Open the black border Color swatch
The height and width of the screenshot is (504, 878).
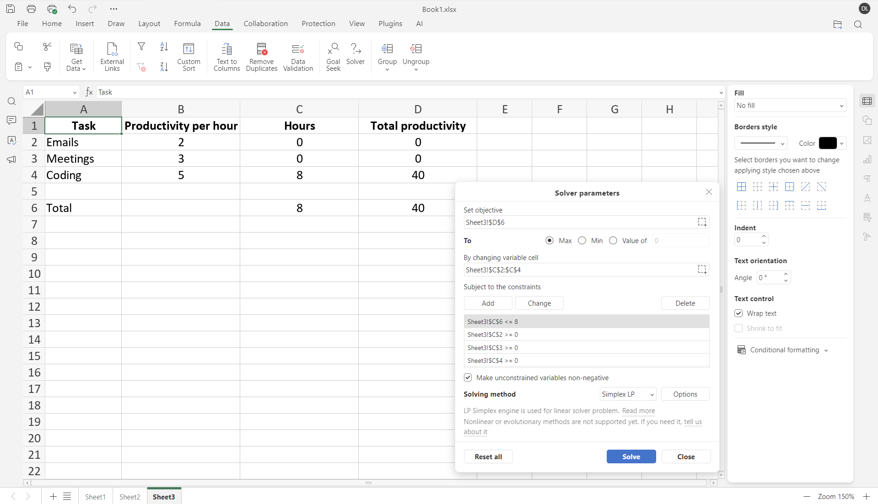click(x=828, y=143)
